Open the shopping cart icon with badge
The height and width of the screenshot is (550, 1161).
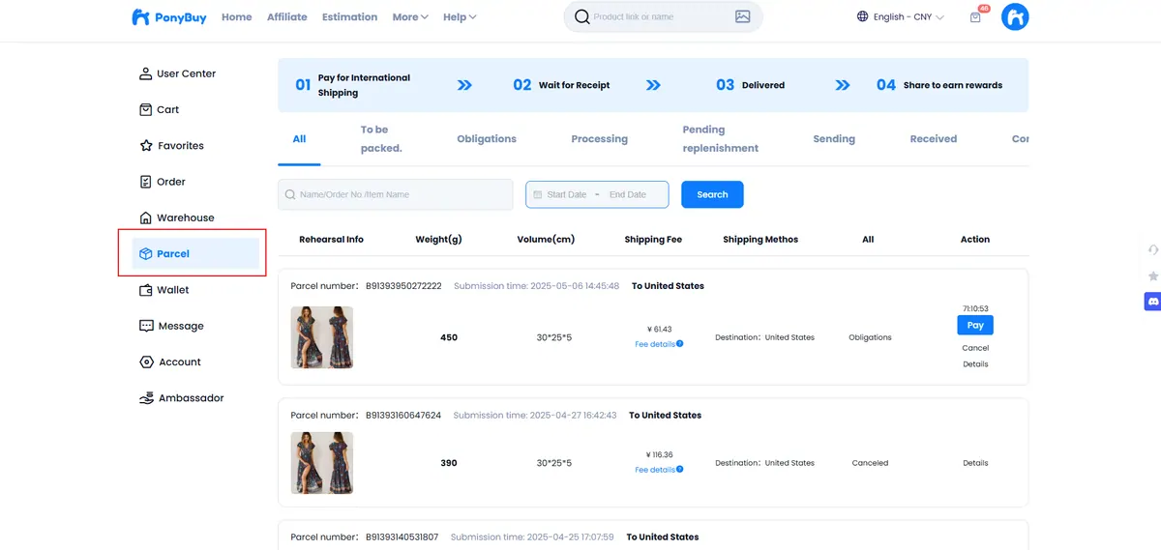(975, 16)
